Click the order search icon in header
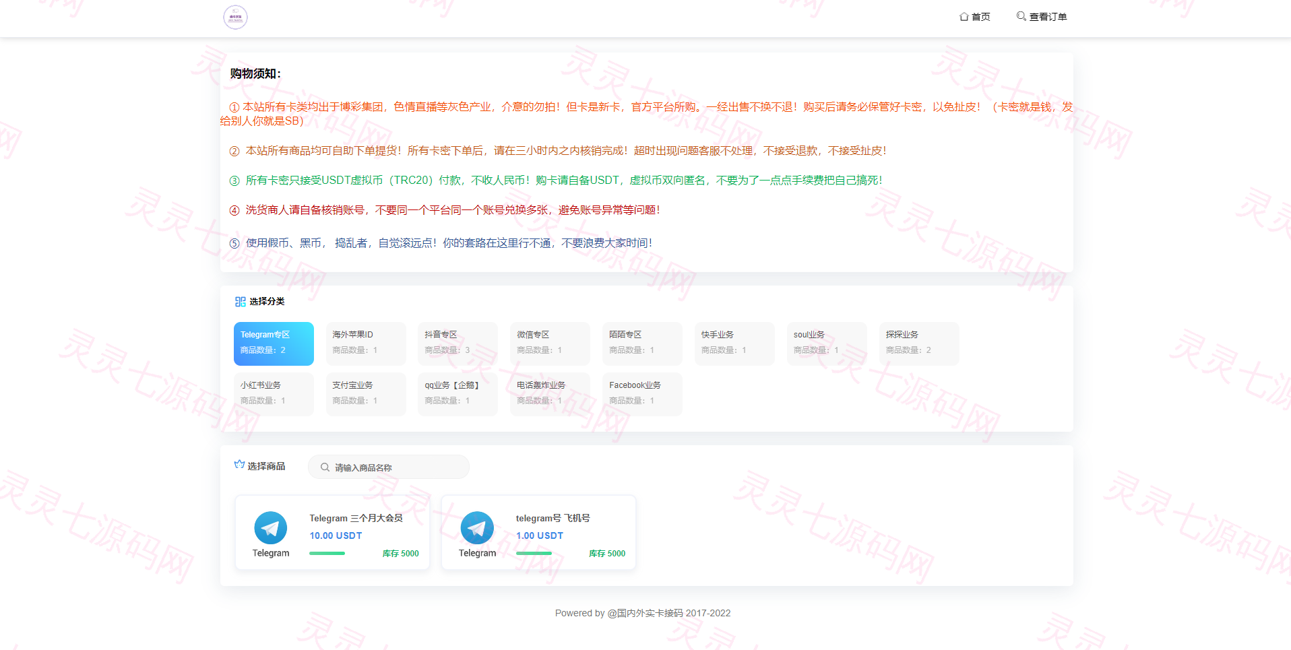1291x650 pixels. 1021,16
